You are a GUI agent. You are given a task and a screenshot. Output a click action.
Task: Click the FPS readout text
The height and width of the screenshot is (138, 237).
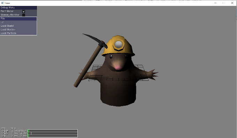coord(8,129)
